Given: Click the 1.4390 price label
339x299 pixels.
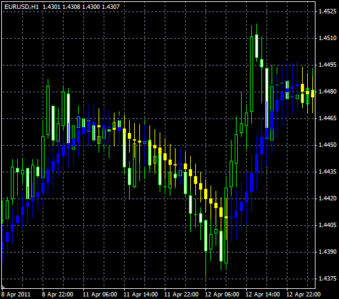Looking at the screenshot, I should 328,252.
